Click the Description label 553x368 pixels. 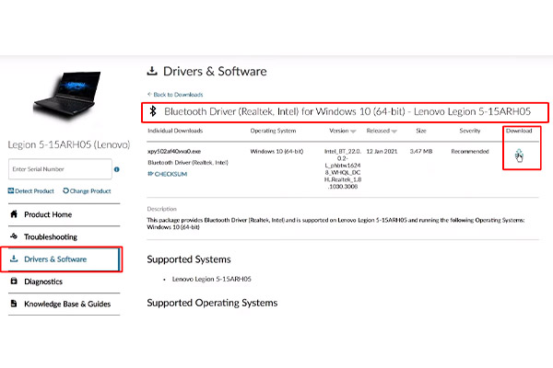tap(162, 209)
